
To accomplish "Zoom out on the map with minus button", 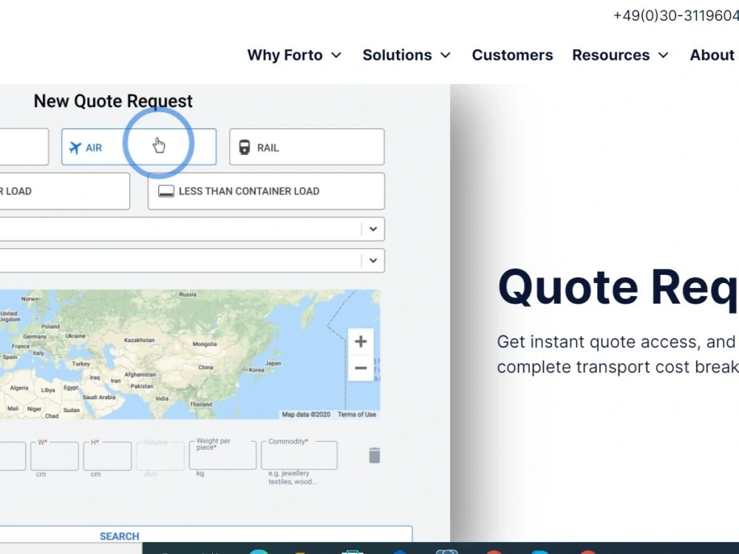I will 361,368.
